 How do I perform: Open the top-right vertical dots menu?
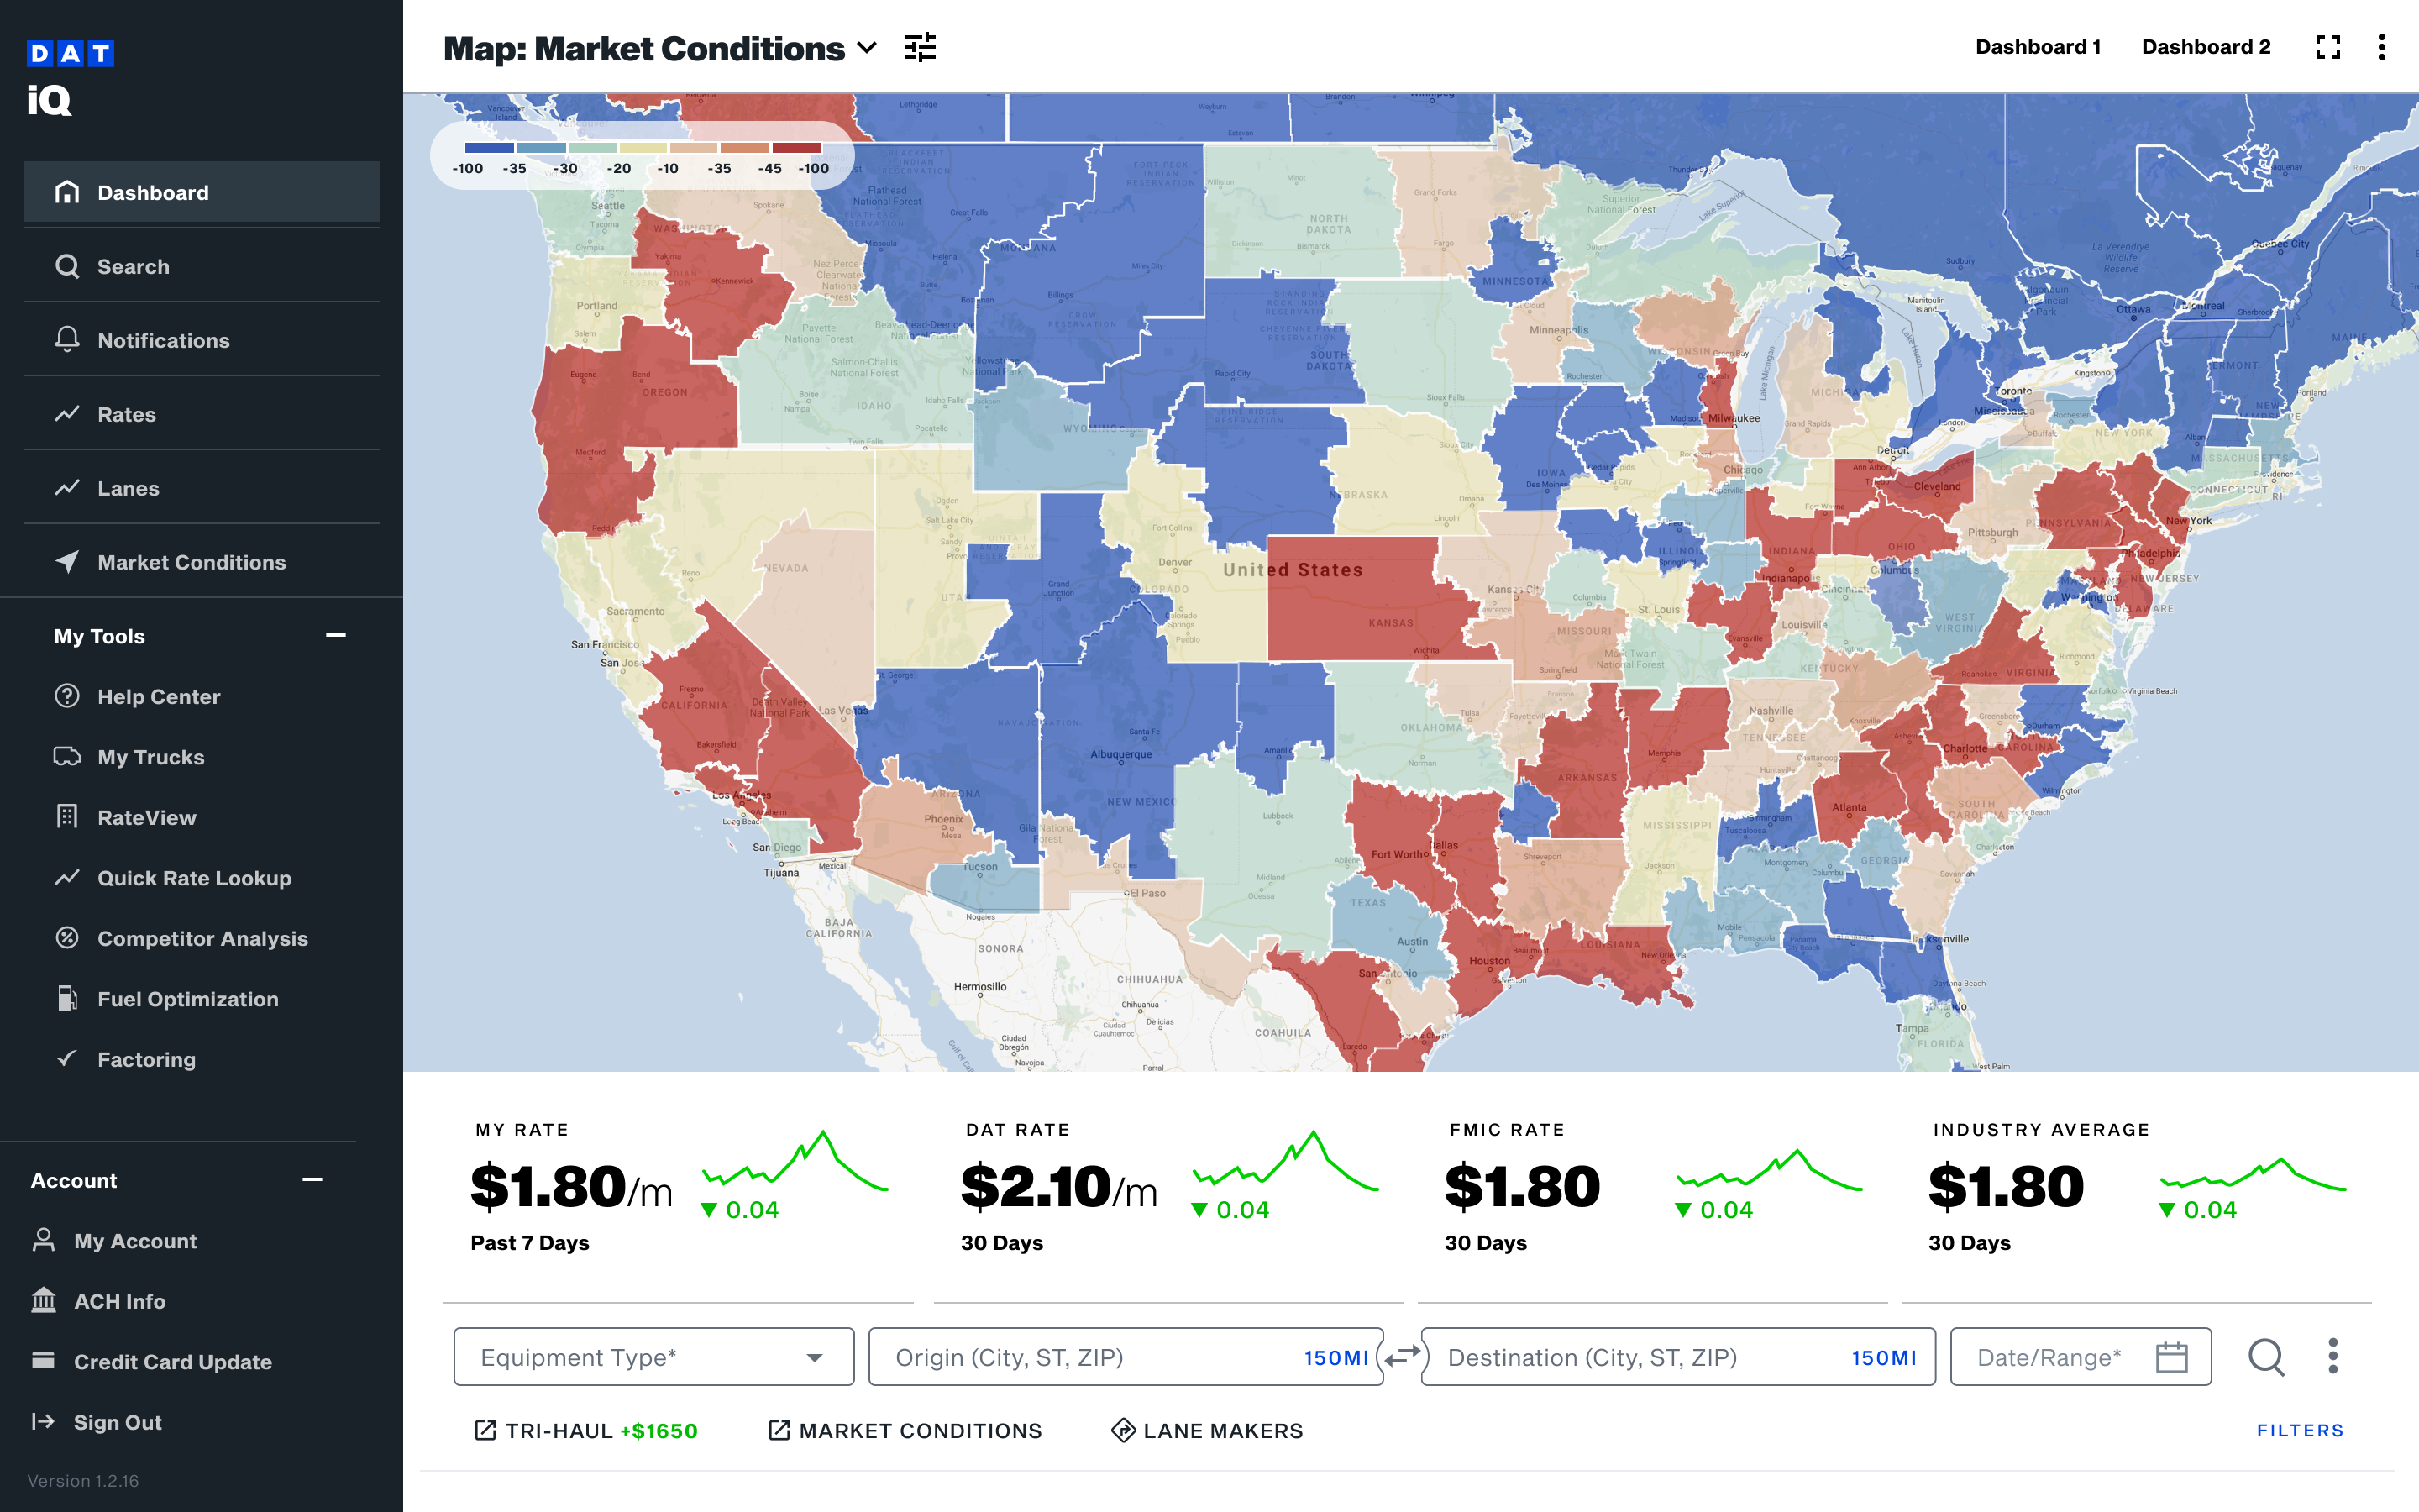click(x=2382, y=48)
